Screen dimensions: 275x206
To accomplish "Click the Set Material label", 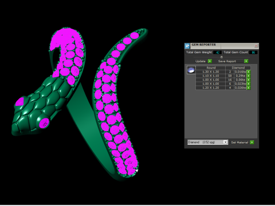I will coord(239,142).
